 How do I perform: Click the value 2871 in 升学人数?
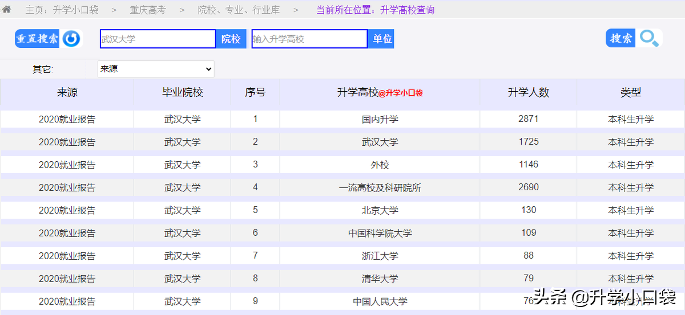coord(529,118)
